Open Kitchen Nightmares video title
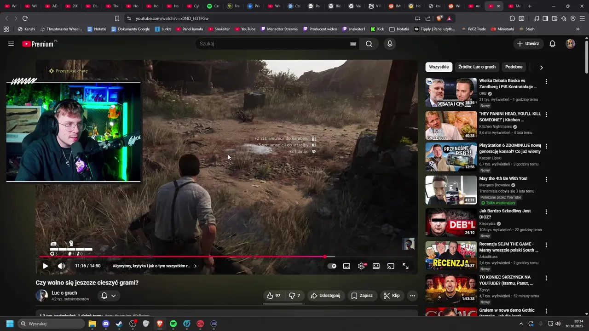The image size is (589, 331). tap(510, 117)
